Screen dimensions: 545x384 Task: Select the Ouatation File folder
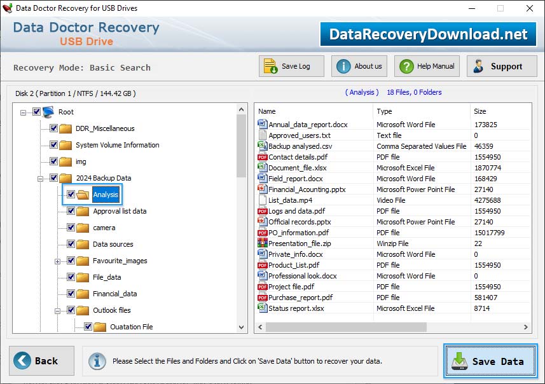point(132,327)
